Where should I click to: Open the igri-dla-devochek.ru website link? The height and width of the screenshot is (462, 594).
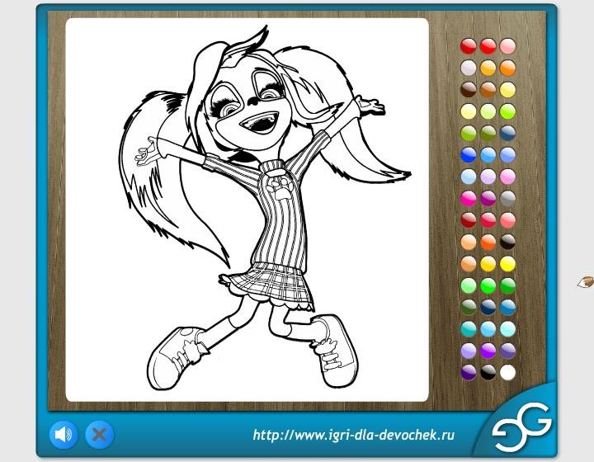click(x=354, y=435)
